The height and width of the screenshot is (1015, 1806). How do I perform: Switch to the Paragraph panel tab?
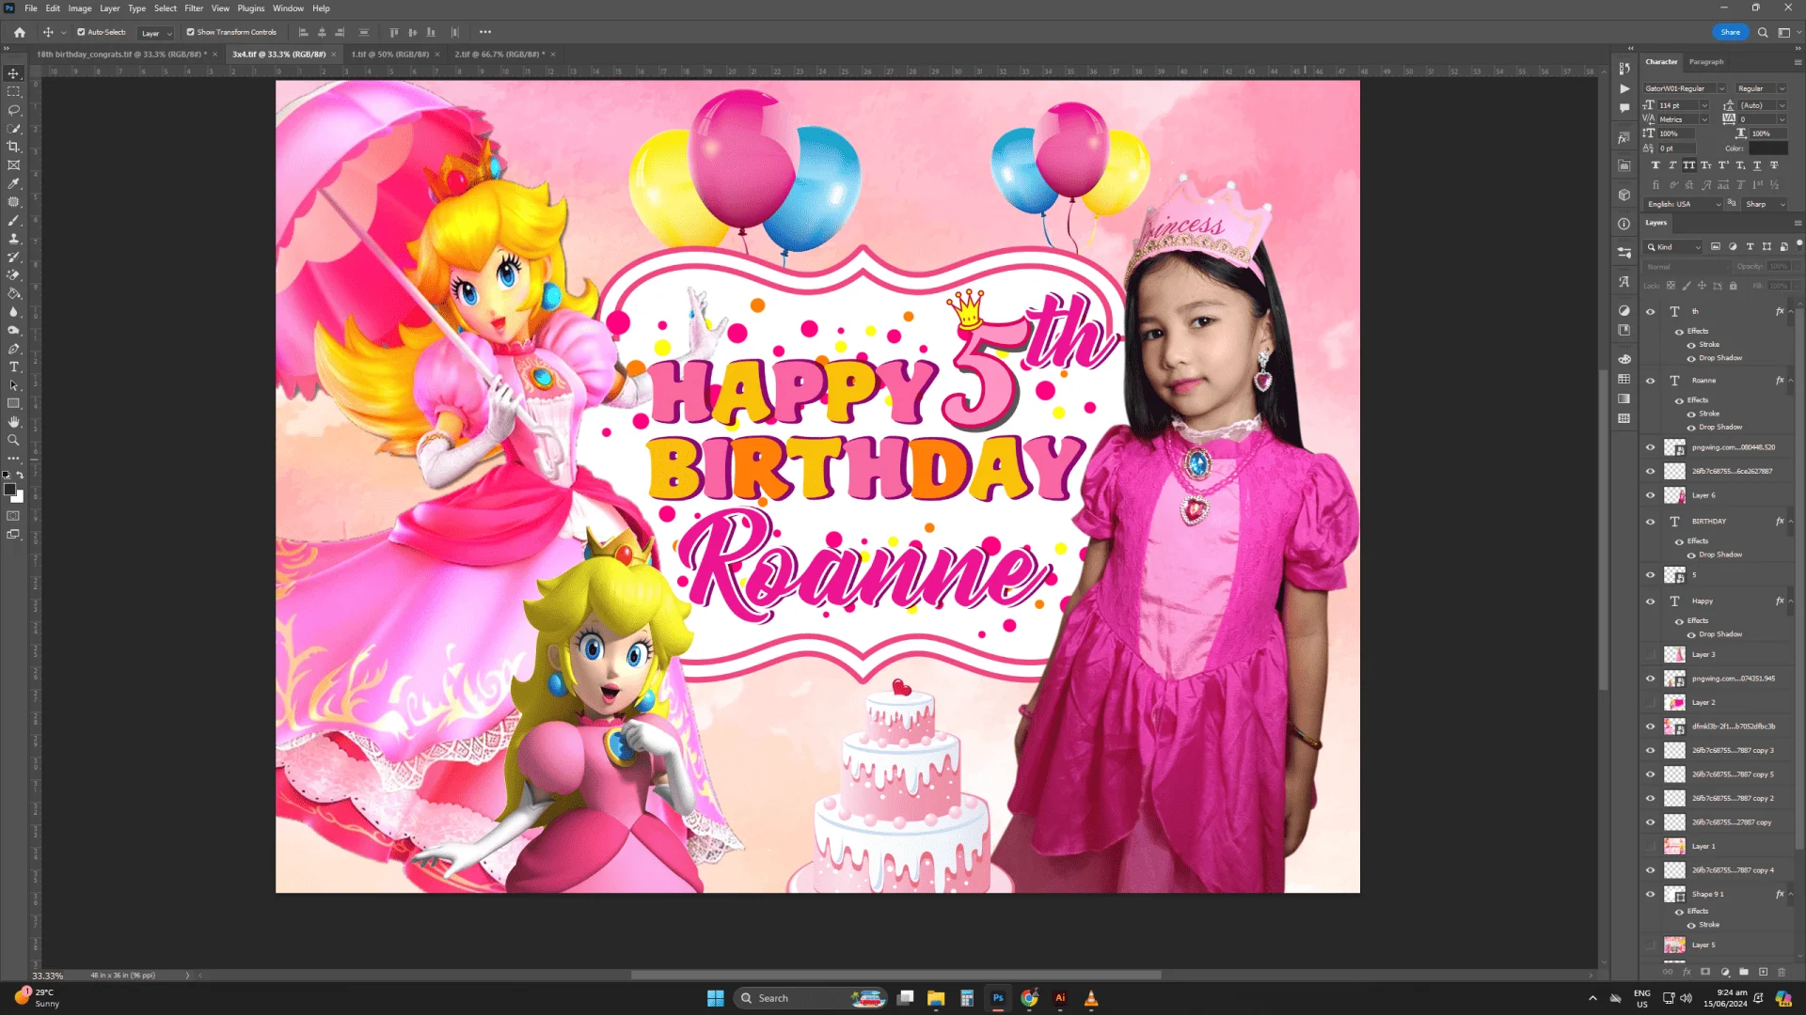1706,62
